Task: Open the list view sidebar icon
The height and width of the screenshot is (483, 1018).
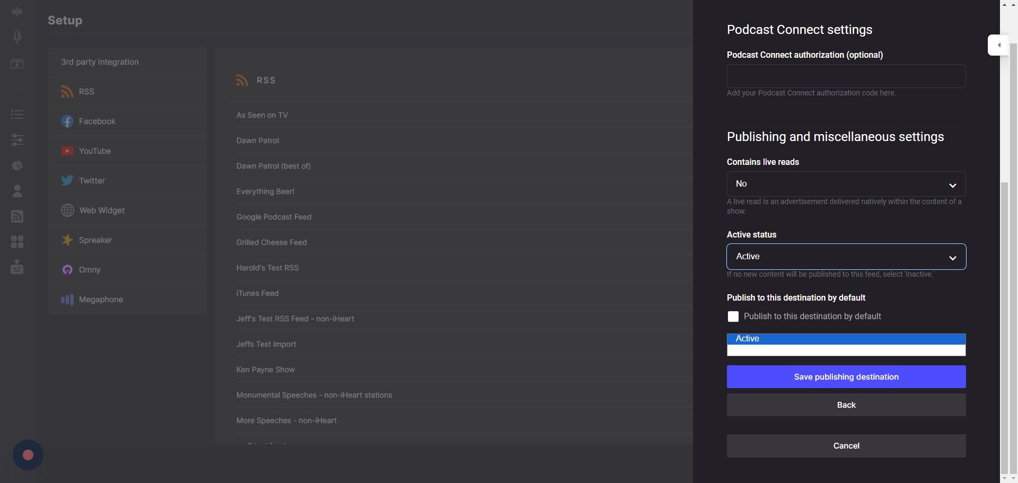Action: (x=17, y=115)
